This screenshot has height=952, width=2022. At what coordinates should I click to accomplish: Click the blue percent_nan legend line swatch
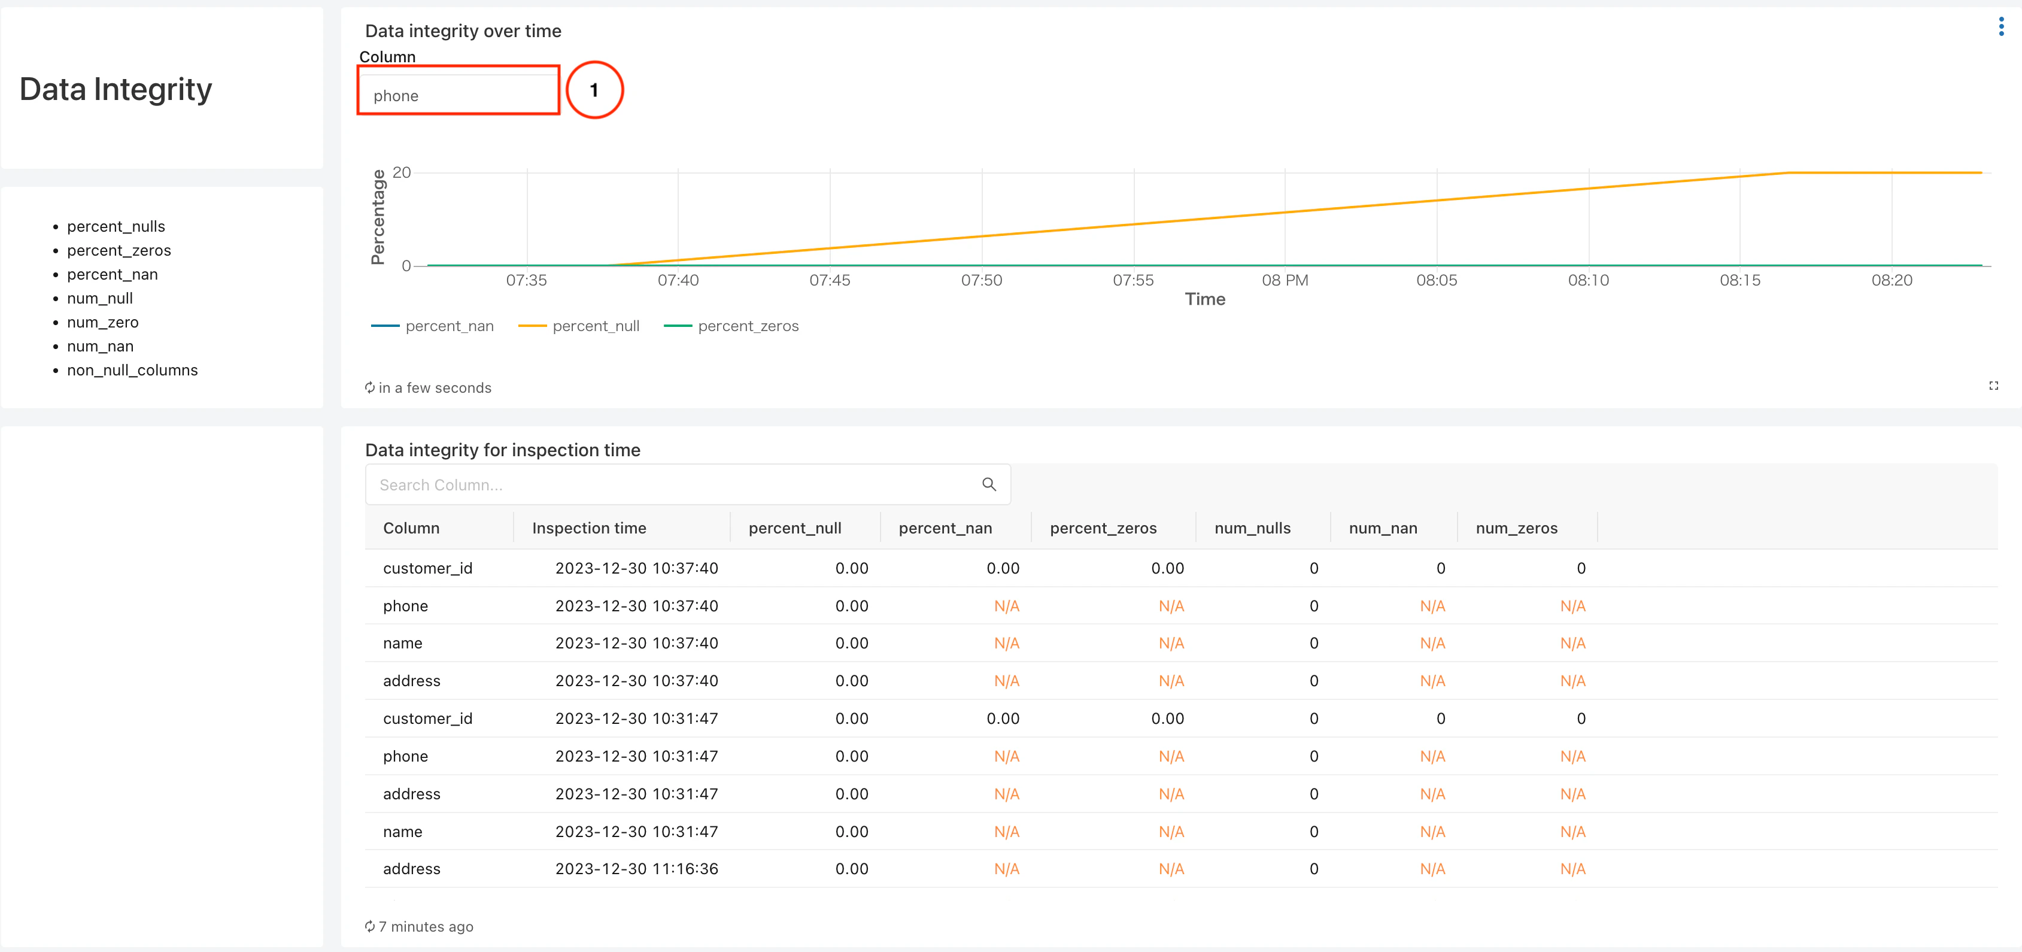[x=385, y=326]
